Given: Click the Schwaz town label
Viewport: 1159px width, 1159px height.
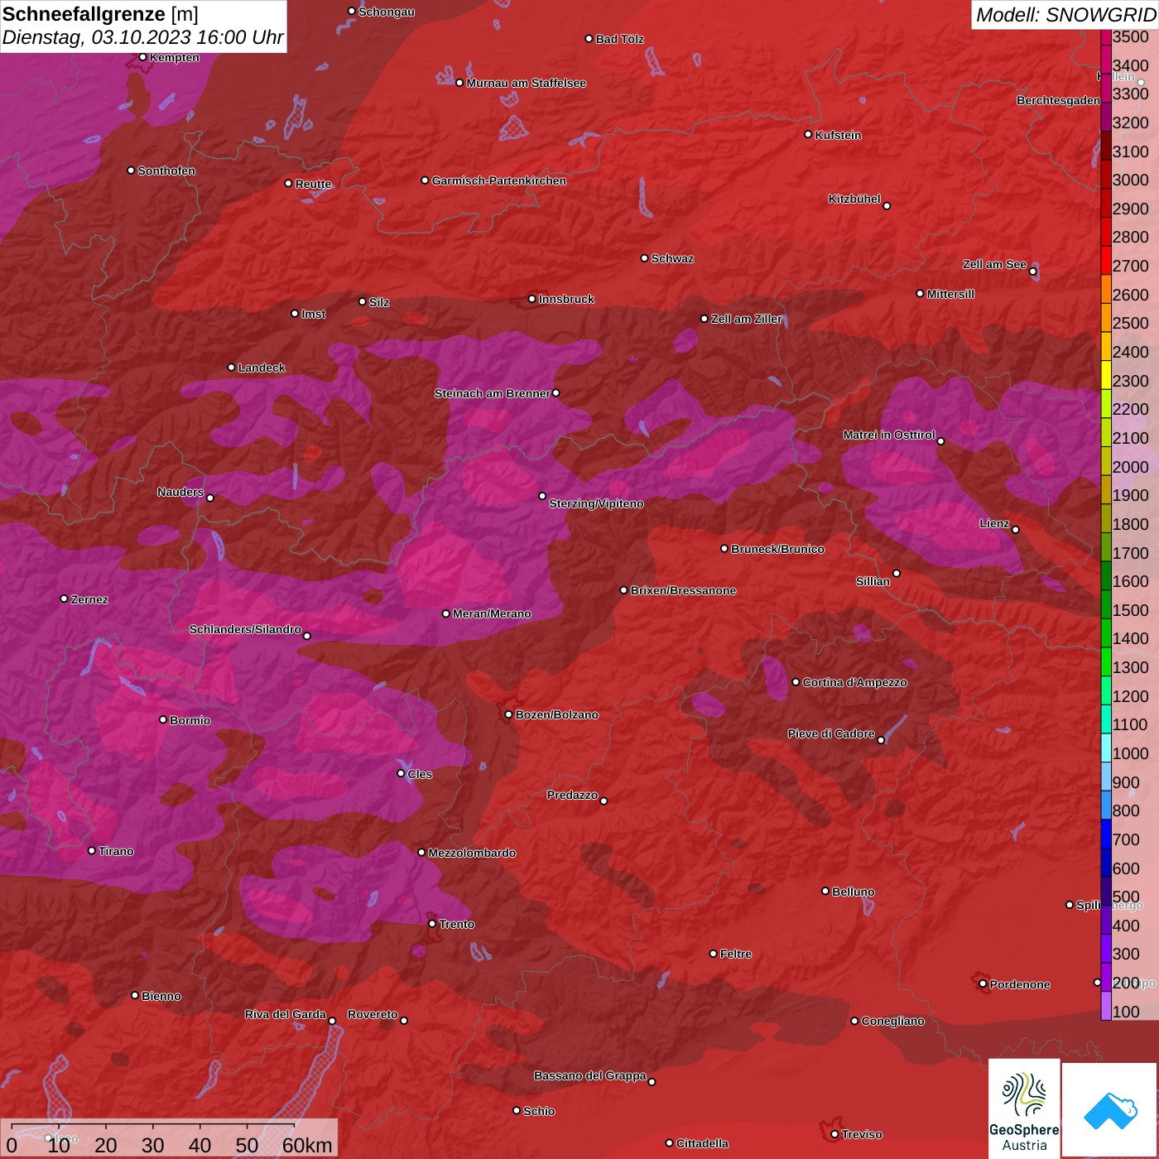Looking at the screenshot, I should point(672,258).
